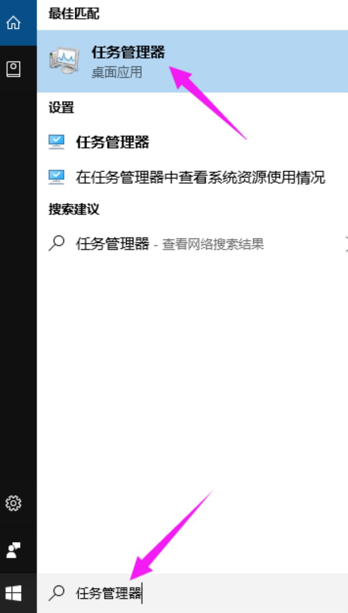Click the Feedback person icon in the sidebar
This screenshot has height=613, width=348.
pos(13,550)
